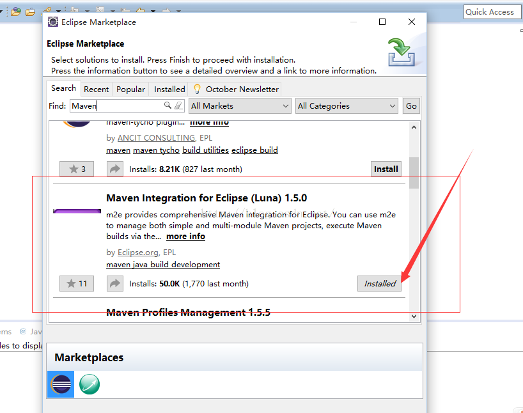Click the m2e purple logo thumbnail
The image size is (523, 413).
click(77, 211)
